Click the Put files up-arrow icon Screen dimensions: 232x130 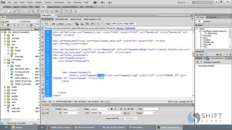click(x=18, y=25)
